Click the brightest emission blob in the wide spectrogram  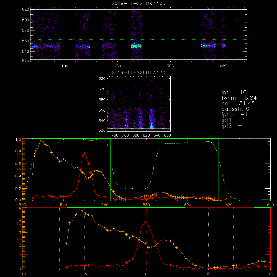click(136, 46)
